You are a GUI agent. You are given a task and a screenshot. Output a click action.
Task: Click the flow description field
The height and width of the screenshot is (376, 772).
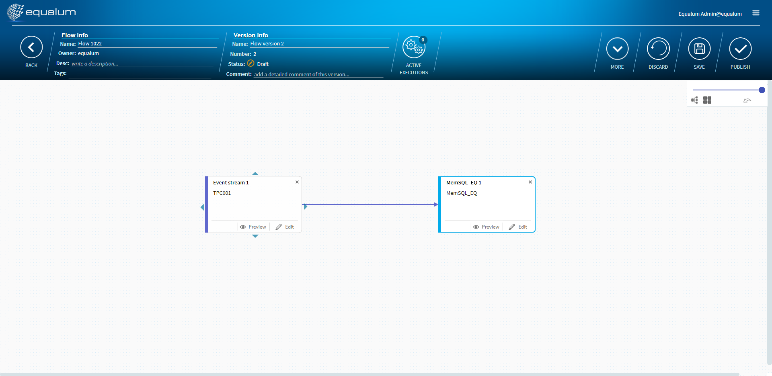point(142,63)
